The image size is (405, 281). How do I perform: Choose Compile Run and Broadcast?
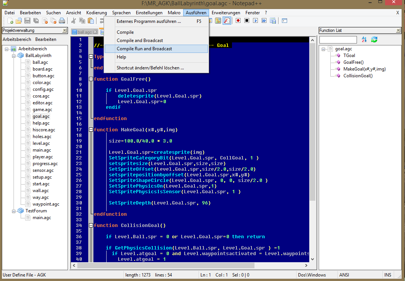[x=156, y=49]
